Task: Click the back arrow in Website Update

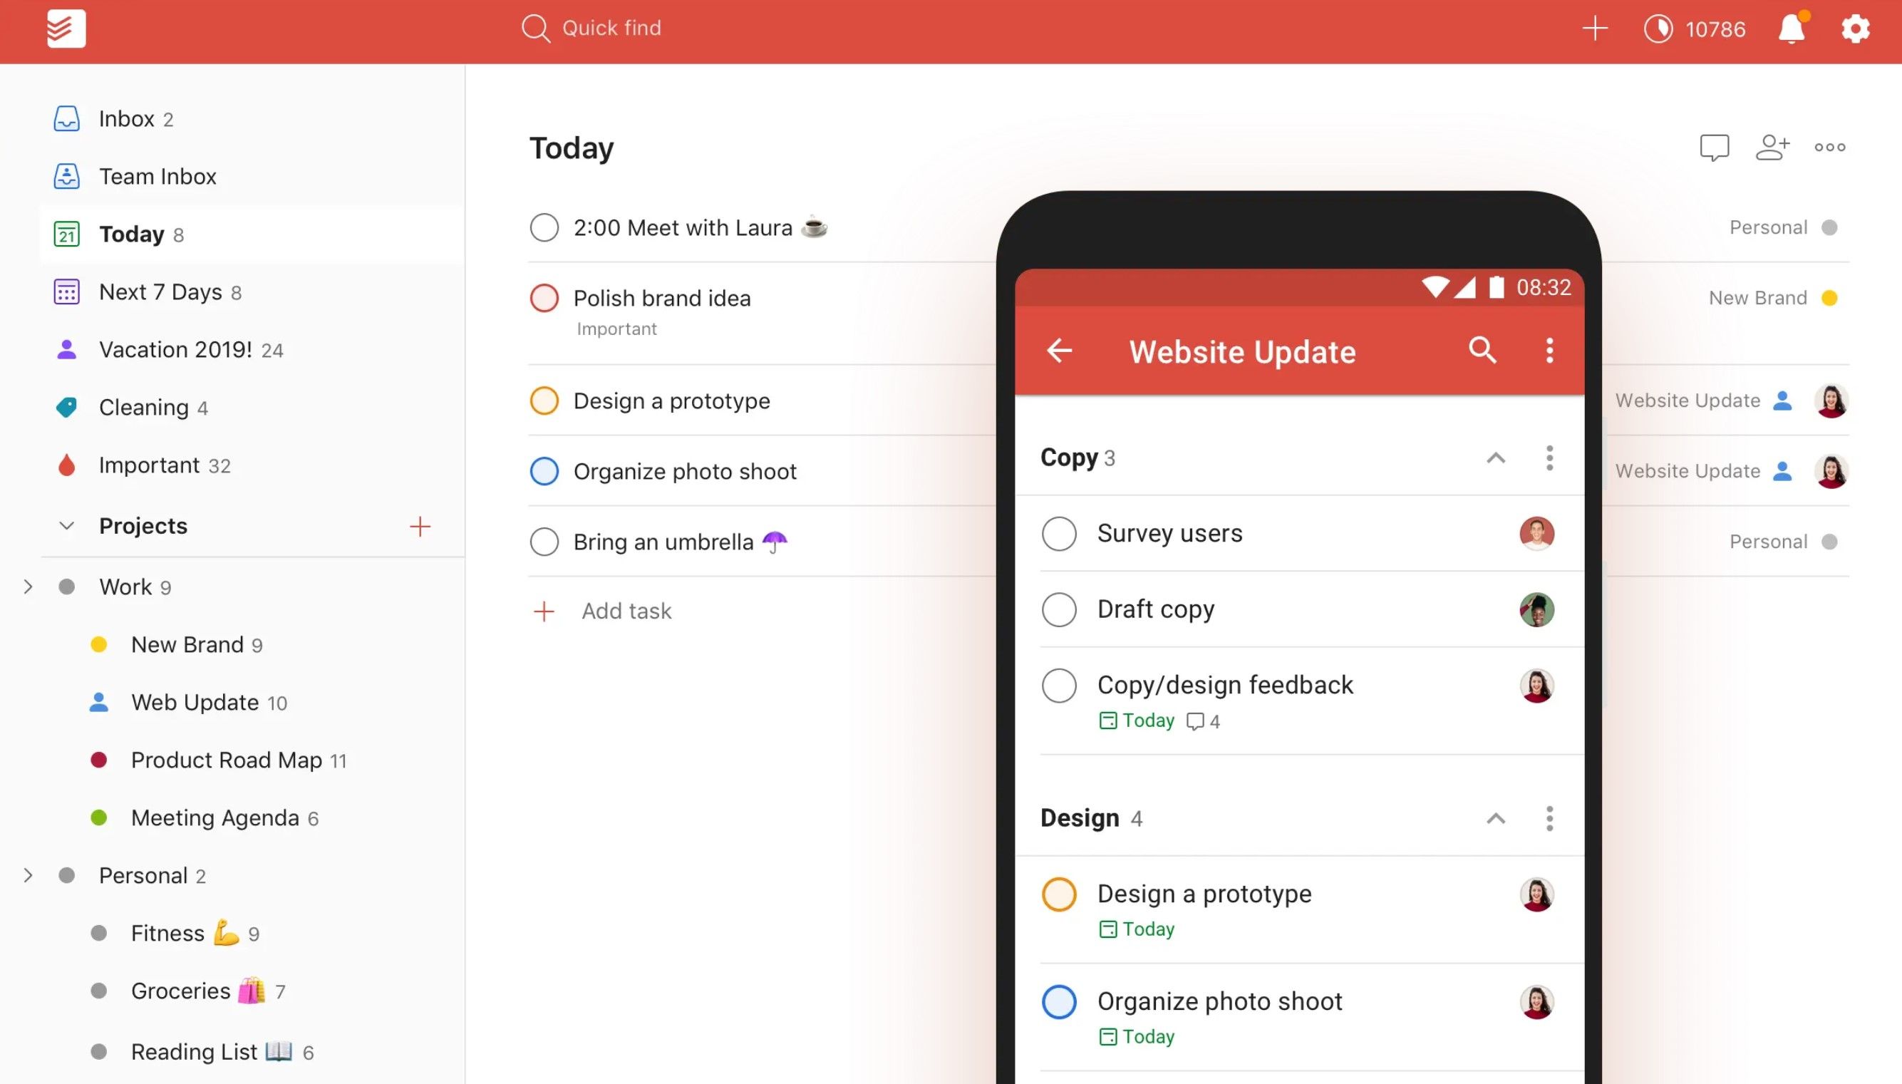Action: (x=1058, y=351)
